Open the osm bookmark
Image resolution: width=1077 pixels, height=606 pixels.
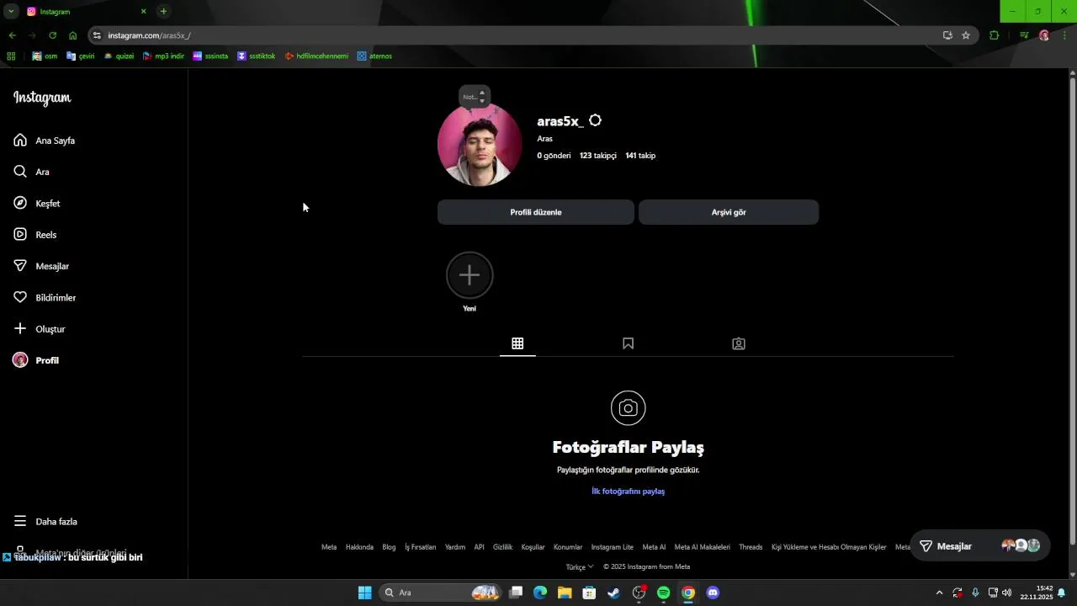45,56
